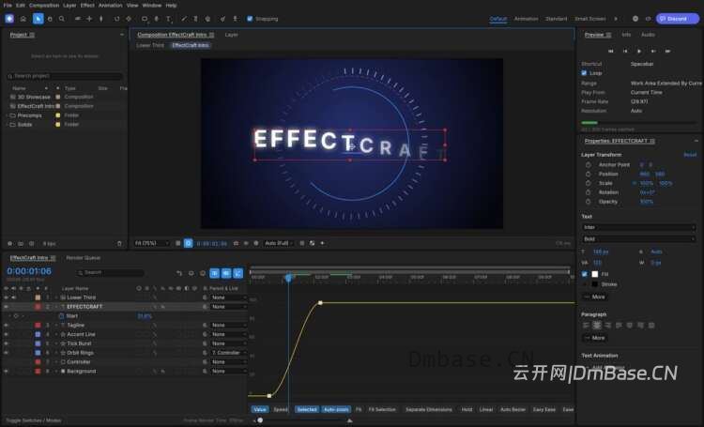
Task: Hide the Background layer
Action: click(x=7, y=372)
